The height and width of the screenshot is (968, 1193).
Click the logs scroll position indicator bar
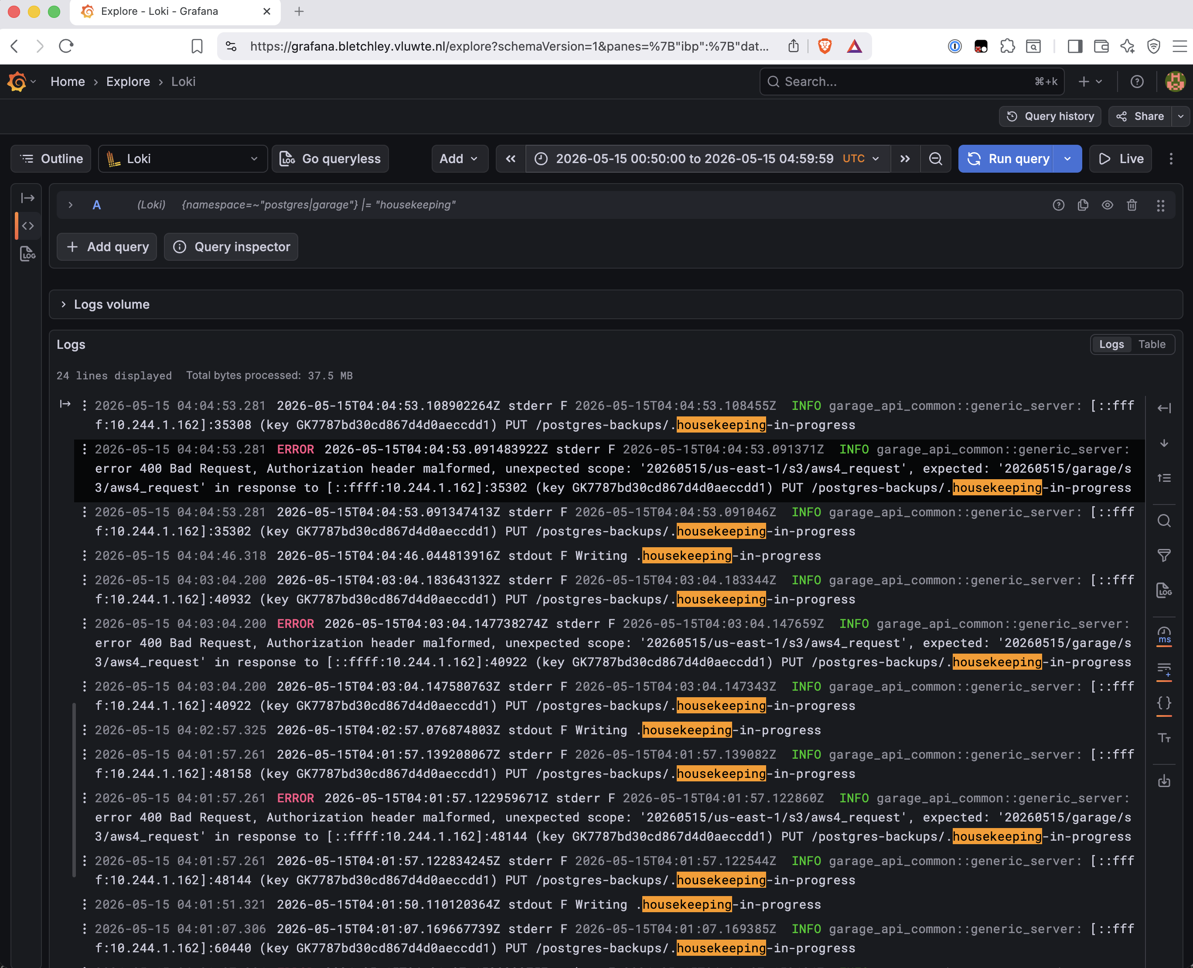[74, 790]
